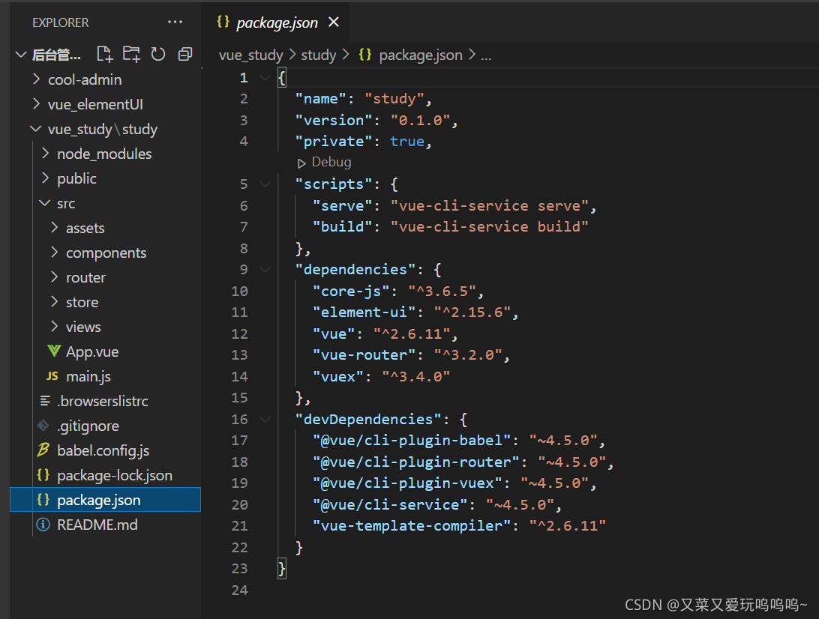Close the package.json editor tab

pyautogui.click(x=334, y=22)
